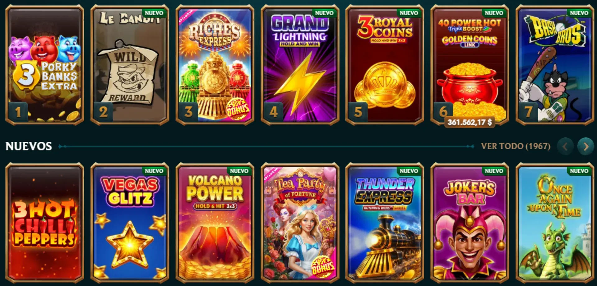Open Riches Express game card
The width and height of the screenshot is (597, 286).
coord(215,65)
